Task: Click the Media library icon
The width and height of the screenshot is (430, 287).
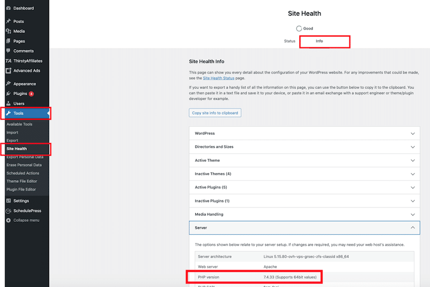Action: [8, 31]
